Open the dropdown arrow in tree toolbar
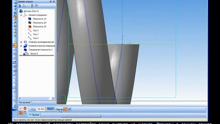 27,6
